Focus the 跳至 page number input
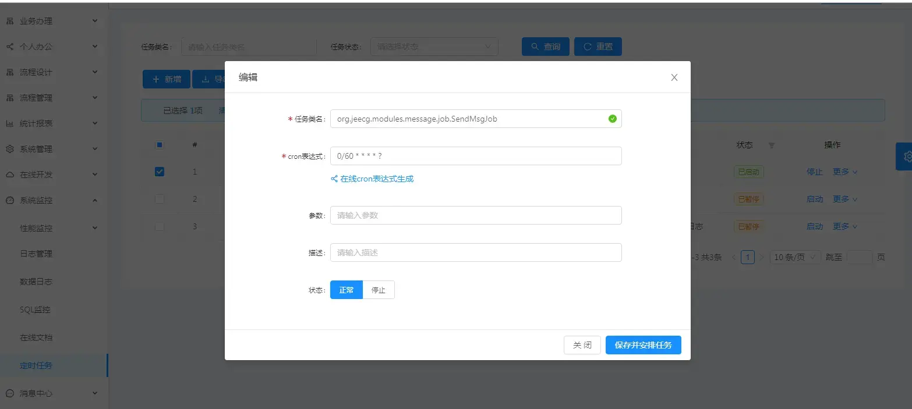The image size is (912, 409). (x=860, y=257)
